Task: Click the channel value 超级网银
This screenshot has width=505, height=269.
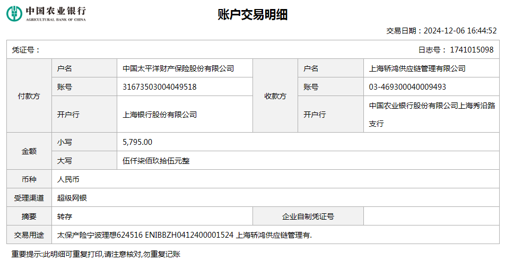Action: click(x=72, y=198)
